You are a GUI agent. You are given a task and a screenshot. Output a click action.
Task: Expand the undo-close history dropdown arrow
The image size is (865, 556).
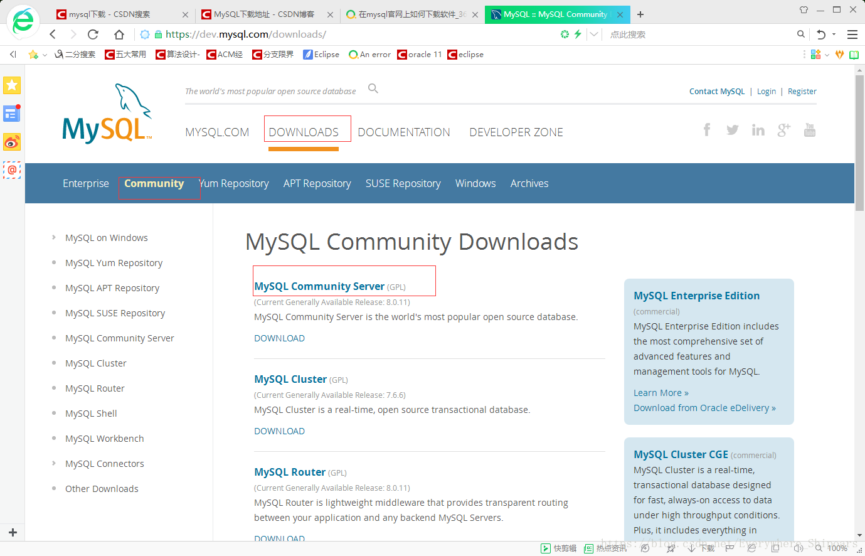[x=834, y=35]
